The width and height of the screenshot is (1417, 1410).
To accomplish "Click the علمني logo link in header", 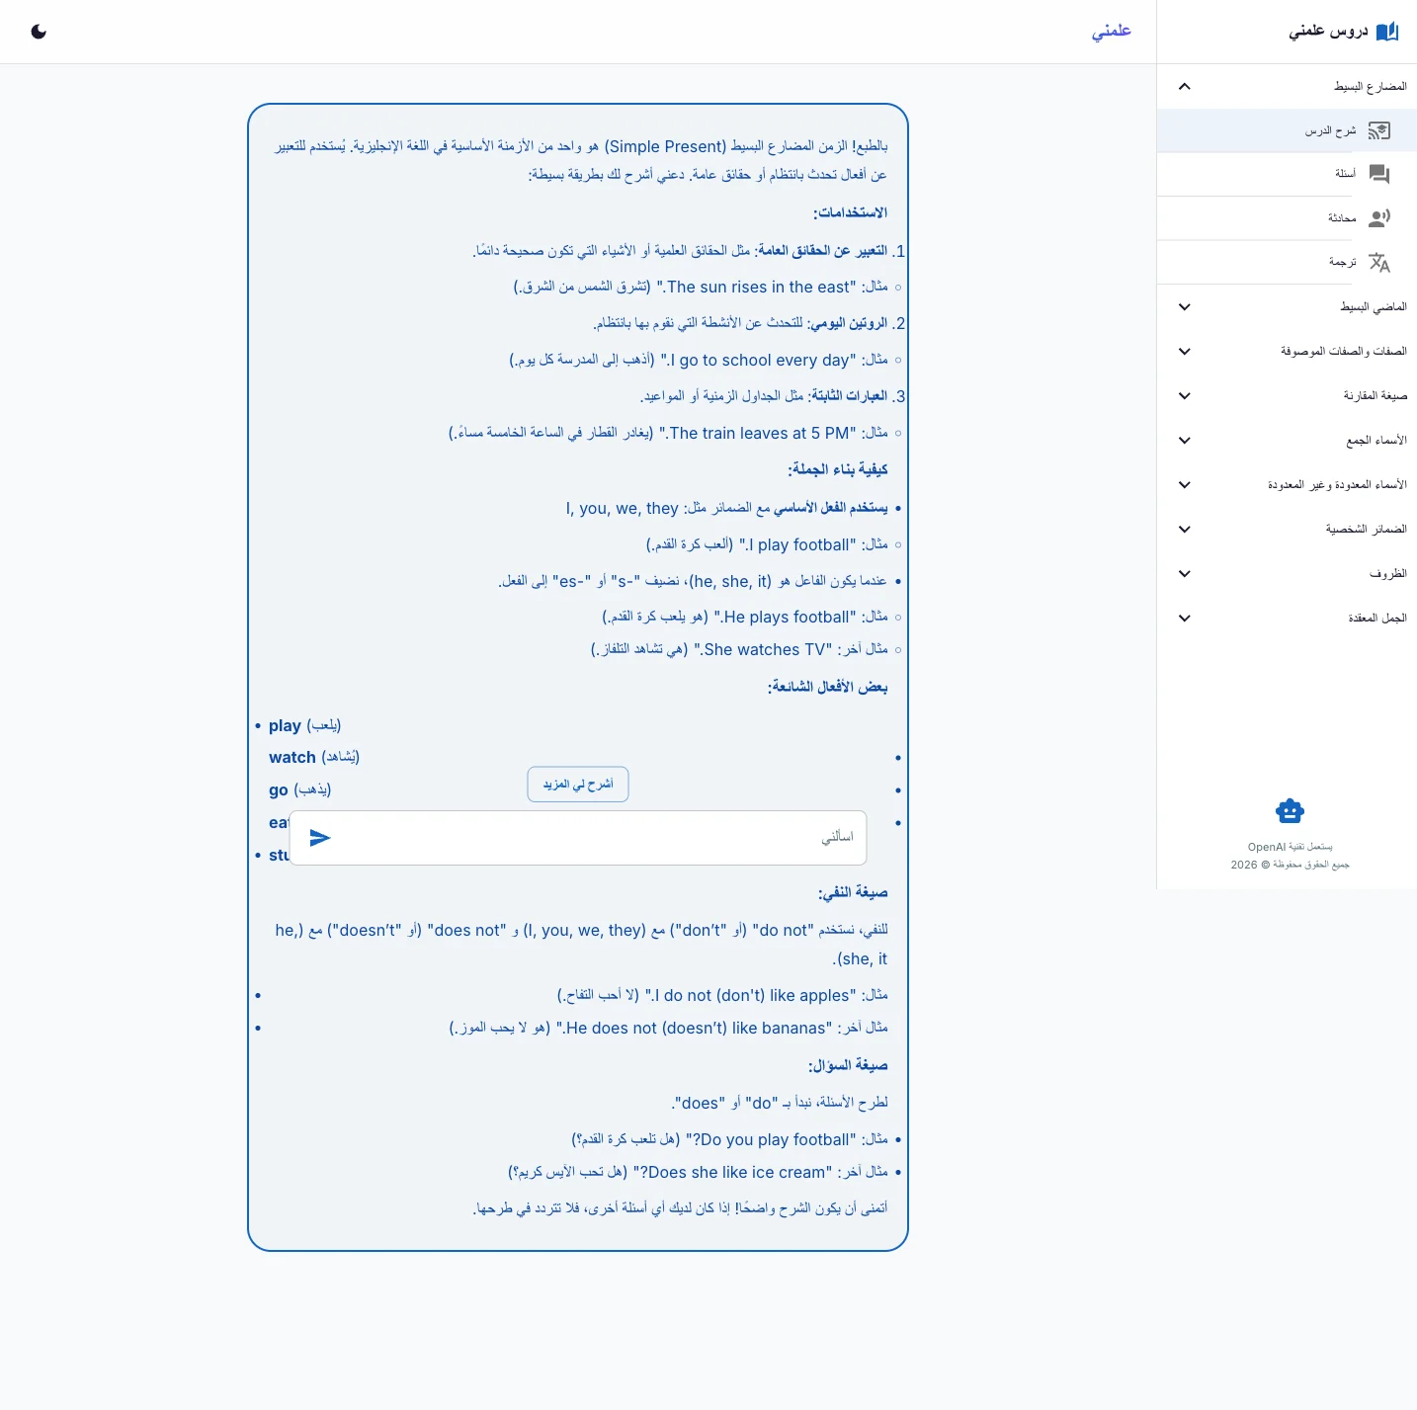I will click(x=1111, y=32).
